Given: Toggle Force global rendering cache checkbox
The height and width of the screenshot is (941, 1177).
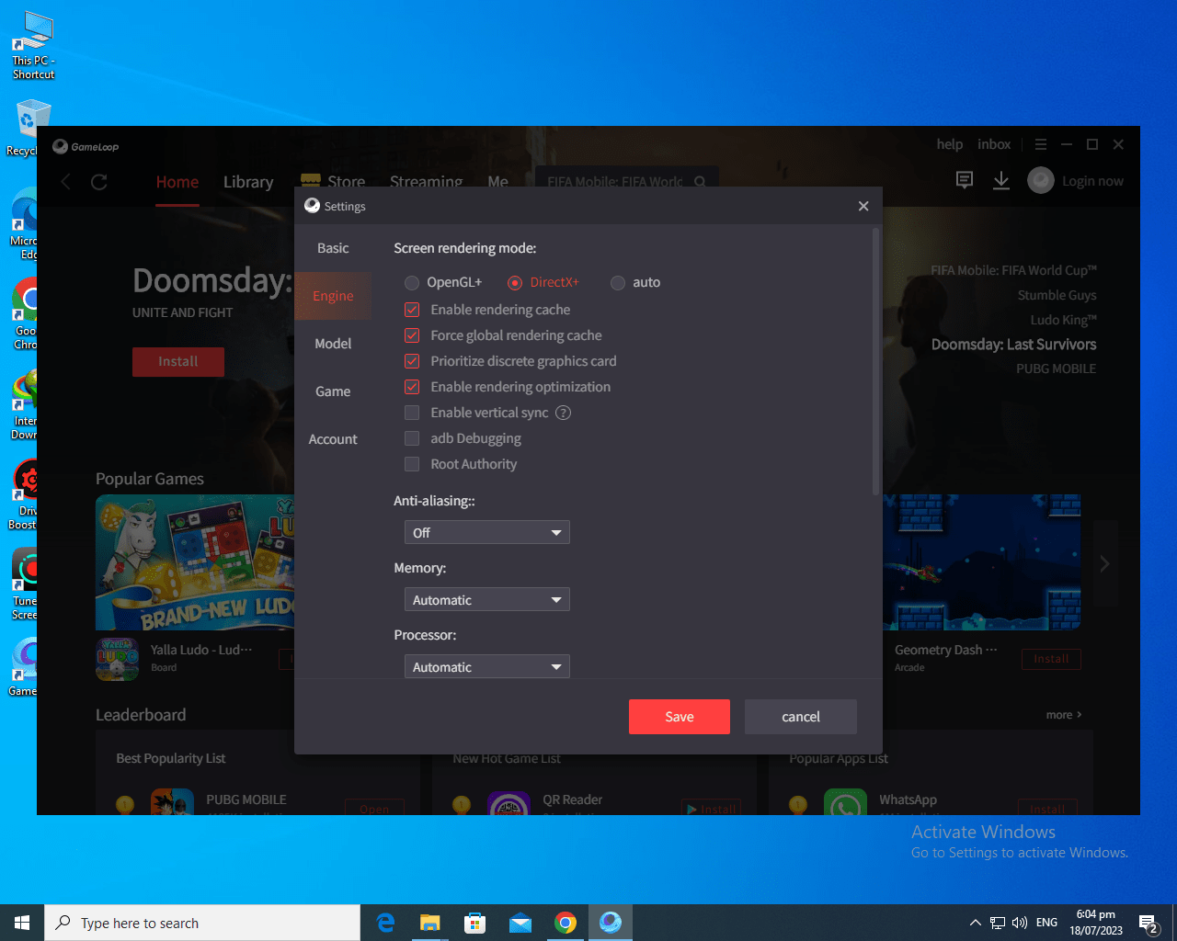Looking at the screenshot, I should click(412, 335).
